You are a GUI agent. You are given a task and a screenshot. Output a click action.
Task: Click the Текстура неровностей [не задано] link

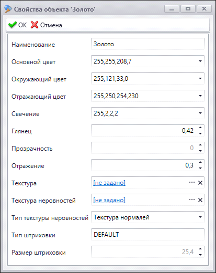click(109, 200)
